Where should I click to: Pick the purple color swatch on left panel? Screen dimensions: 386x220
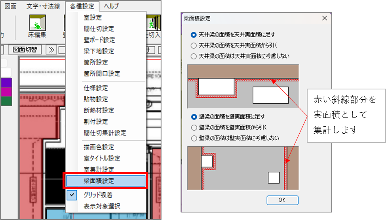coord(6,82)
